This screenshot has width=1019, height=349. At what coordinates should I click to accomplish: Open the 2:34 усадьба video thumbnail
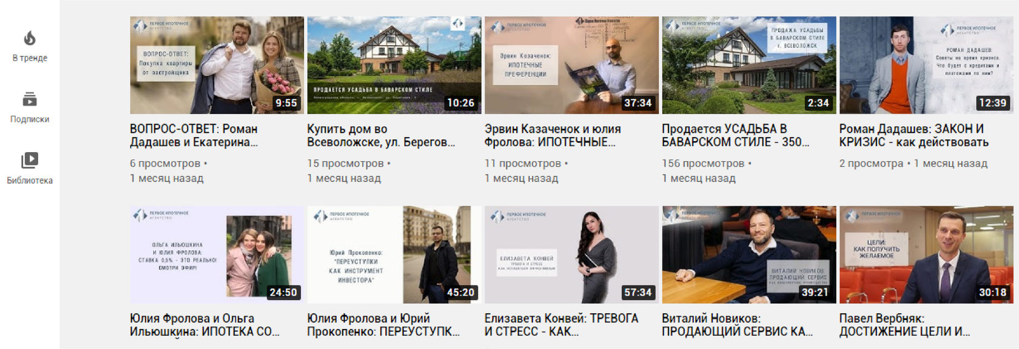tap(749, 65)
